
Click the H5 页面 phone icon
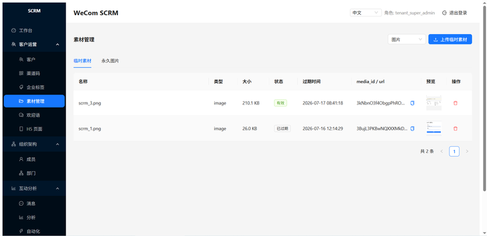click(21, 129)
